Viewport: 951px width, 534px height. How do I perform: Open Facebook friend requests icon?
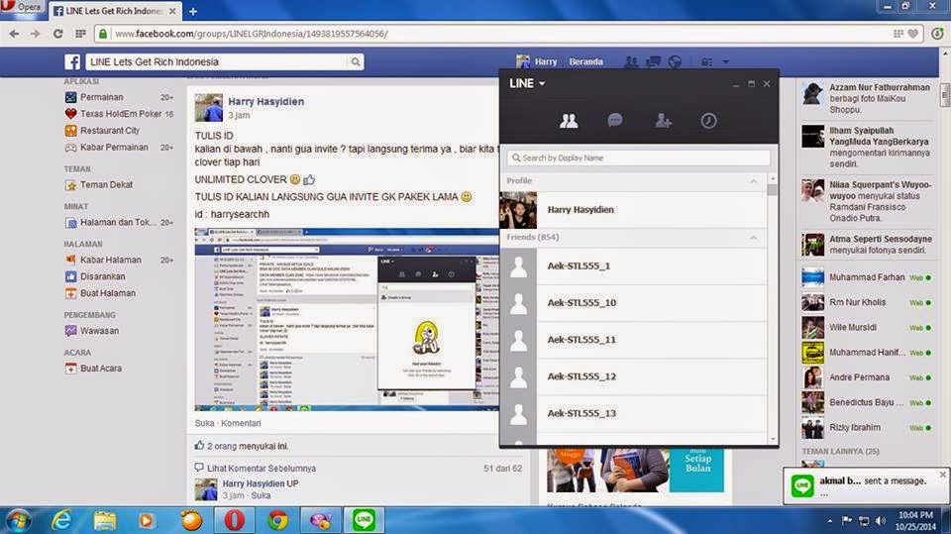click(x=631, y=61)
